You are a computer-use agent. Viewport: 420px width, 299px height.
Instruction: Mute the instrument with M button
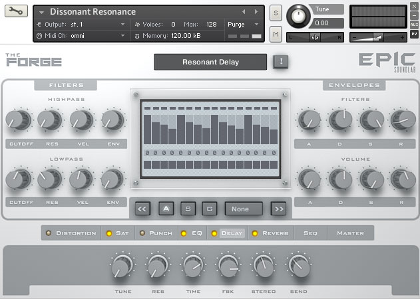tap(276, 34)
